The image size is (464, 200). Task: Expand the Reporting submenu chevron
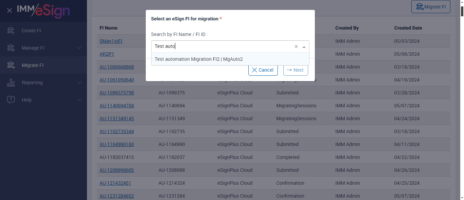[79, 83]
